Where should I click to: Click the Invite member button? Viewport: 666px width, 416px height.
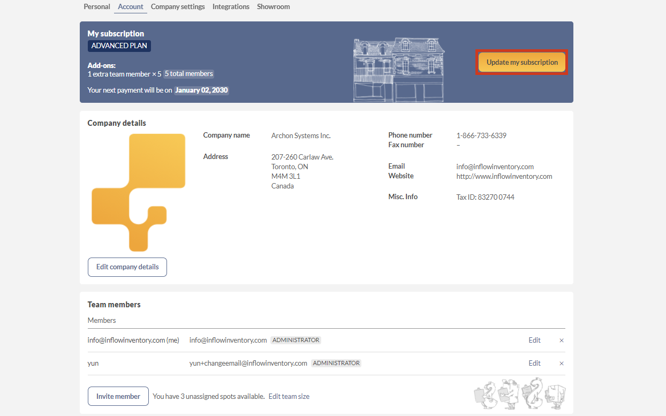point(118,396)
